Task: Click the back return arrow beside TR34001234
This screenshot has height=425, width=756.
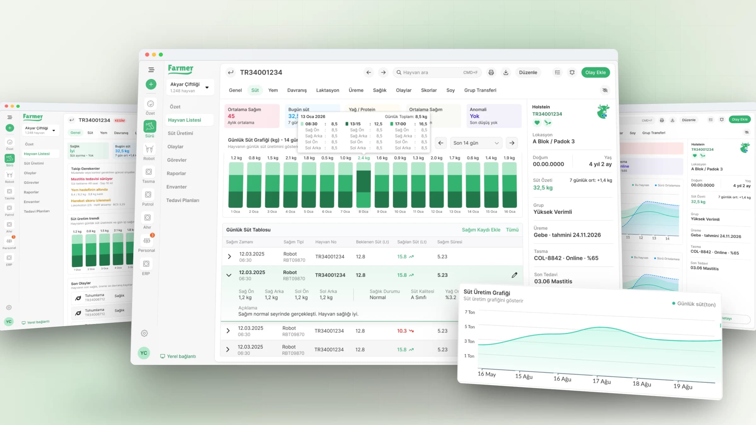Action: click(231, 72)
